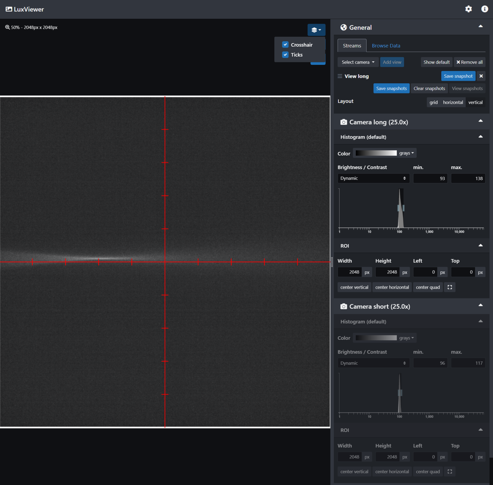Click Camera short center horizontal button

392,472
